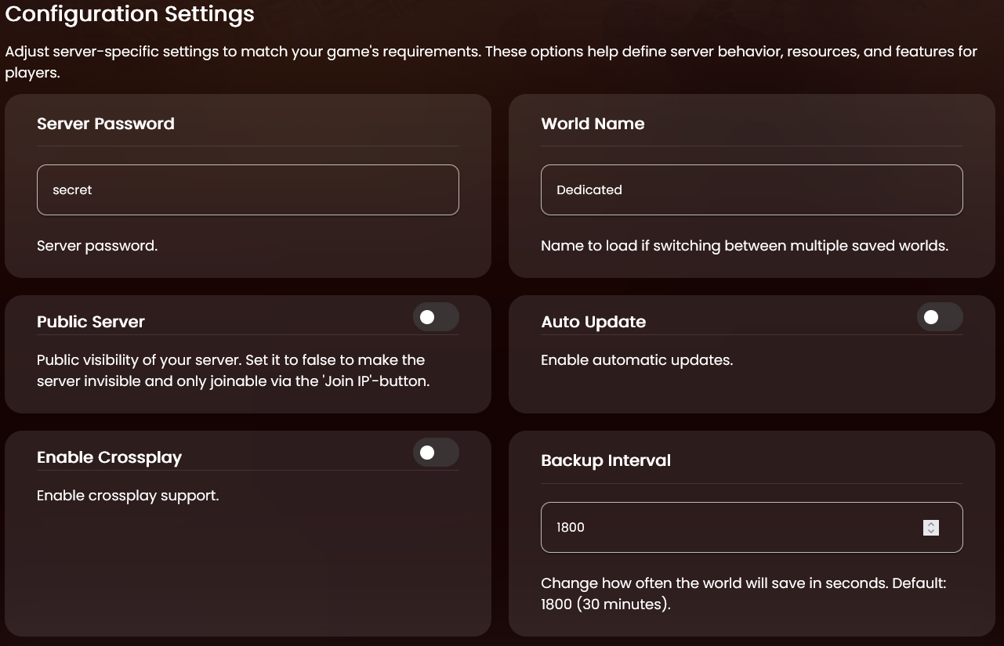This screenshot has width=1004, height=646.
Task: Click the Server Password section title
Action: click(106, 124)
